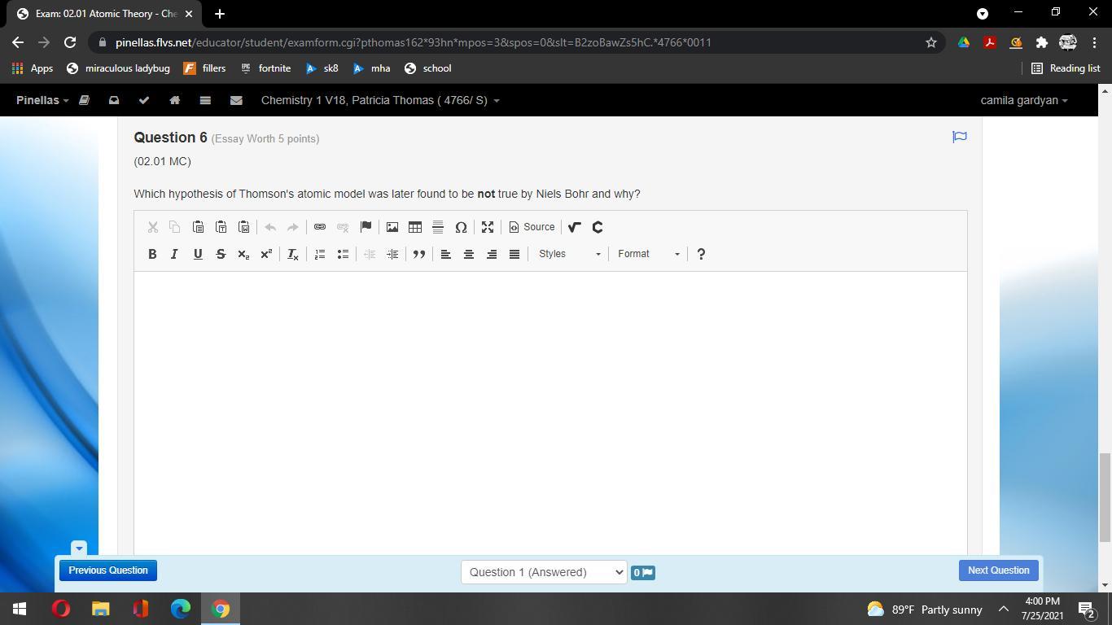Go back to Previous Question

(x=108, y=570)
